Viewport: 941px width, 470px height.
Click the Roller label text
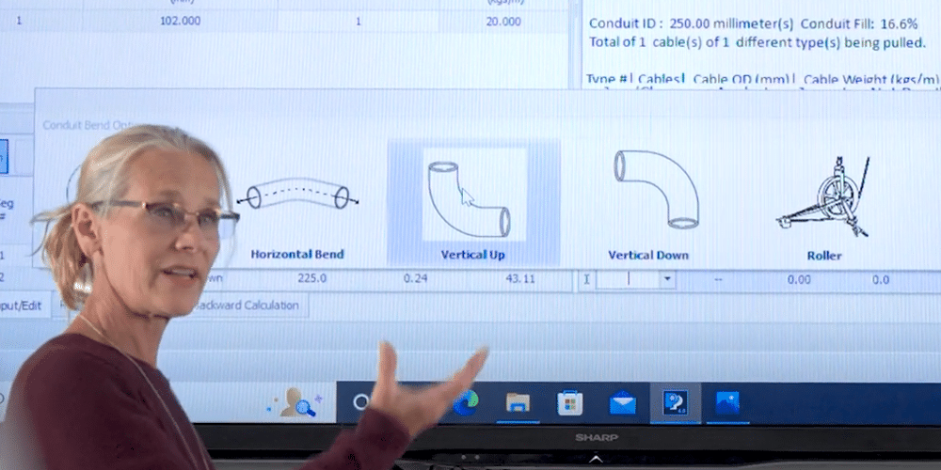pyautogui.click(x=824, y=256)
